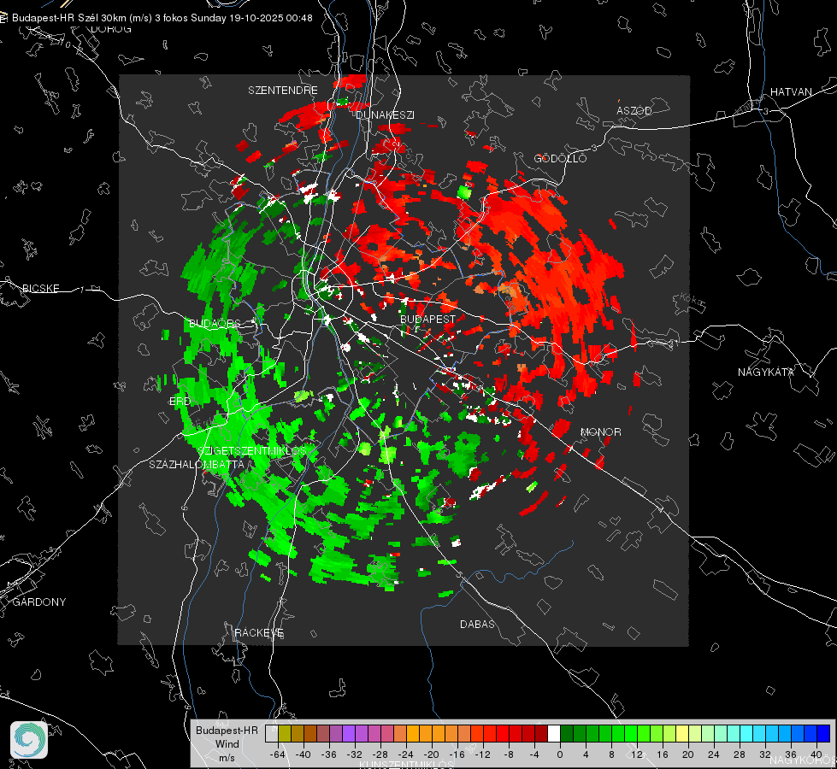Click the '20' legend value

pos(688,754)
